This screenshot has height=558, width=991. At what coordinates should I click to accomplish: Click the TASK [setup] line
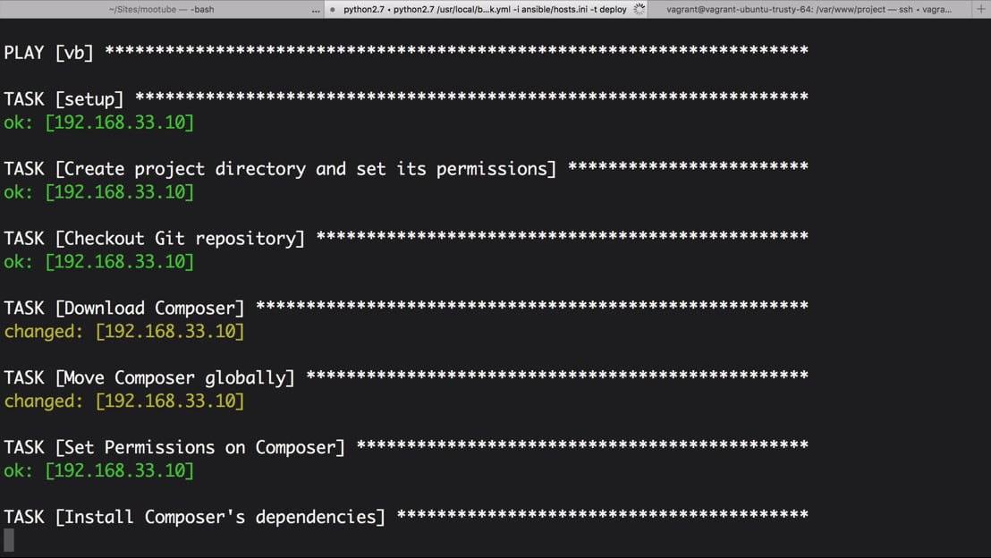(x=64, y=99)
